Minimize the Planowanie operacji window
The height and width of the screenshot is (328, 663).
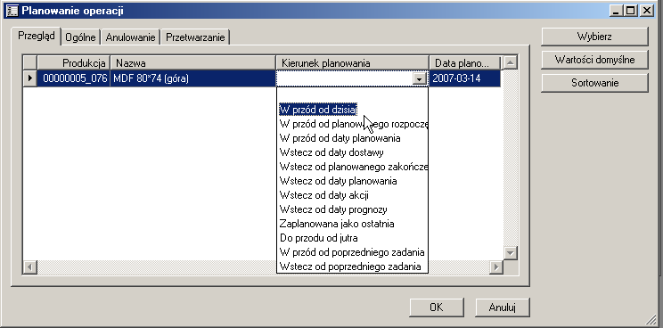tap(616, 11)
